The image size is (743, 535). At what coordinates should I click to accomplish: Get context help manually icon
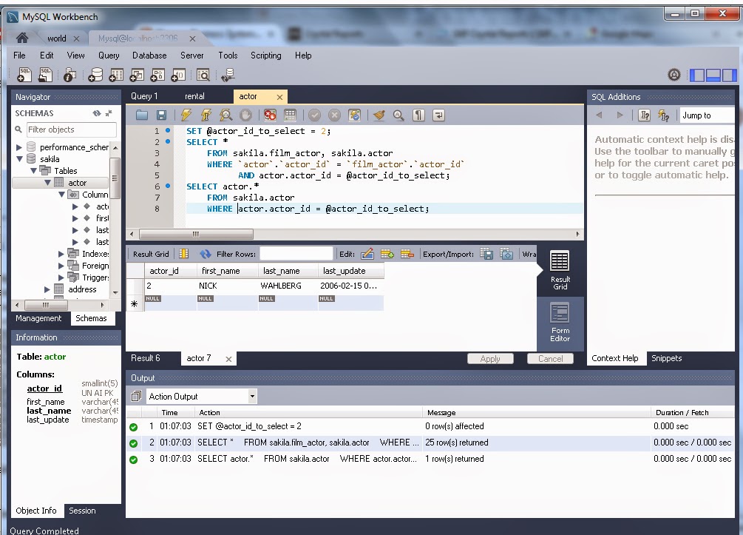coord(645,115)
